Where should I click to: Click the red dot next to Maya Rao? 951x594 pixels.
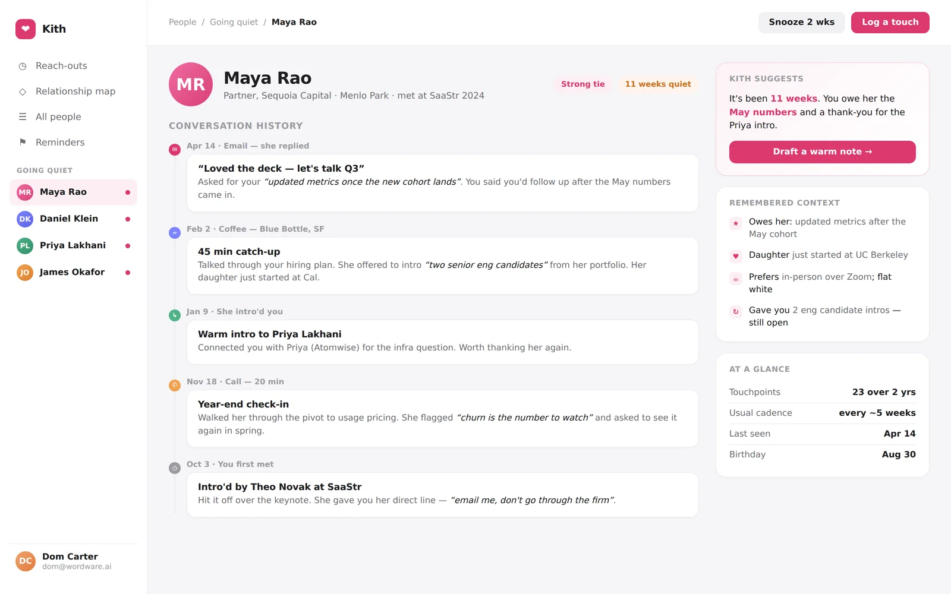click(128, 192)
